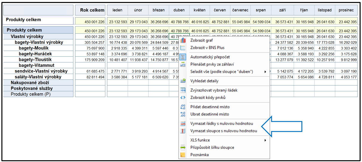Click the icon beside Přenášet prvky ze záhlaví
This screenshot has height=162, width=362.
(x=183, y=64)
